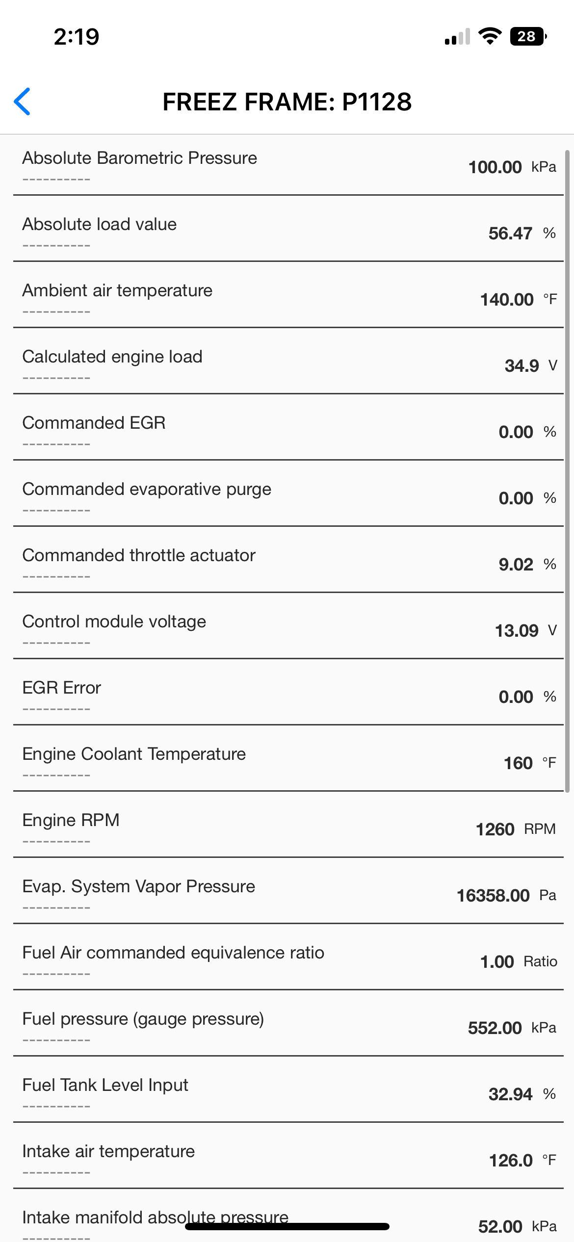Open the Commanded evaporative purge row
The height and width of the screenshot is (1242, 574).
[x=287, y=497]
